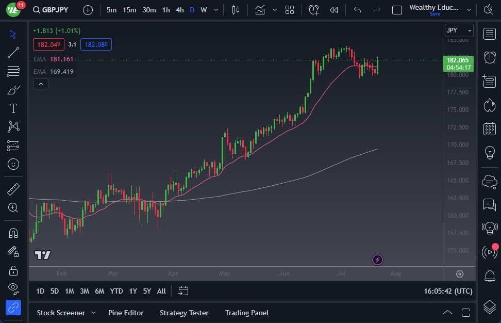Open the Economic Calendar panel
Viewport: 501px width, 323px height.
(x=489, y=128)
